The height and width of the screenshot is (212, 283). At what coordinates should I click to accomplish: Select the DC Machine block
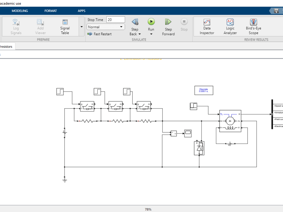[x=230, y=121]
